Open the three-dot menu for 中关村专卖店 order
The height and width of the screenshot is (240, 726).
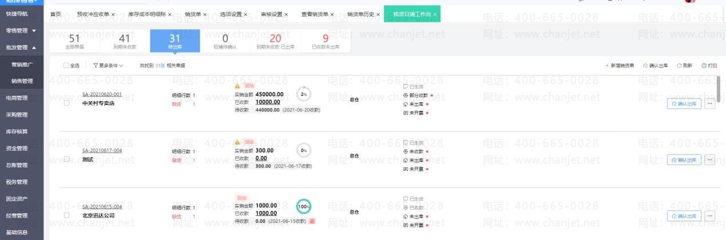(x=710, y=103)
